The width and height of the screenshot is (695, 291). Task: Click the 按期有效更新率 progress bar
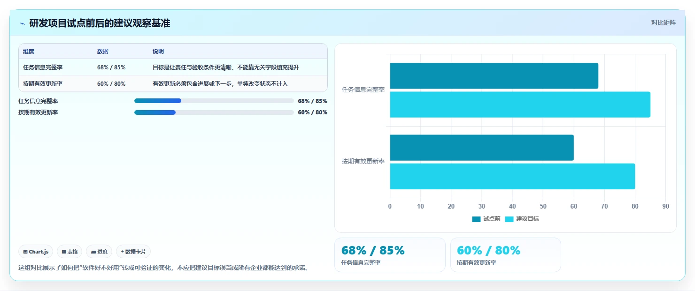[214, 112]
